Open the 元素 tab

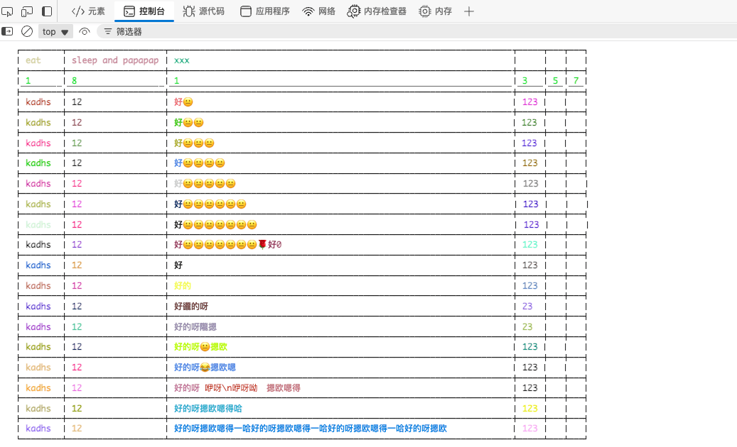[x=88, y=11]
